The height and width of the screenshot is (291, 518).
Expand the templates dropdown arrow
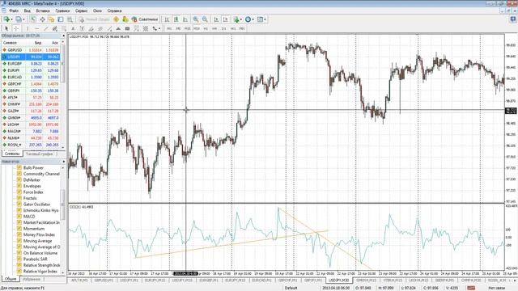pos(265,19)
